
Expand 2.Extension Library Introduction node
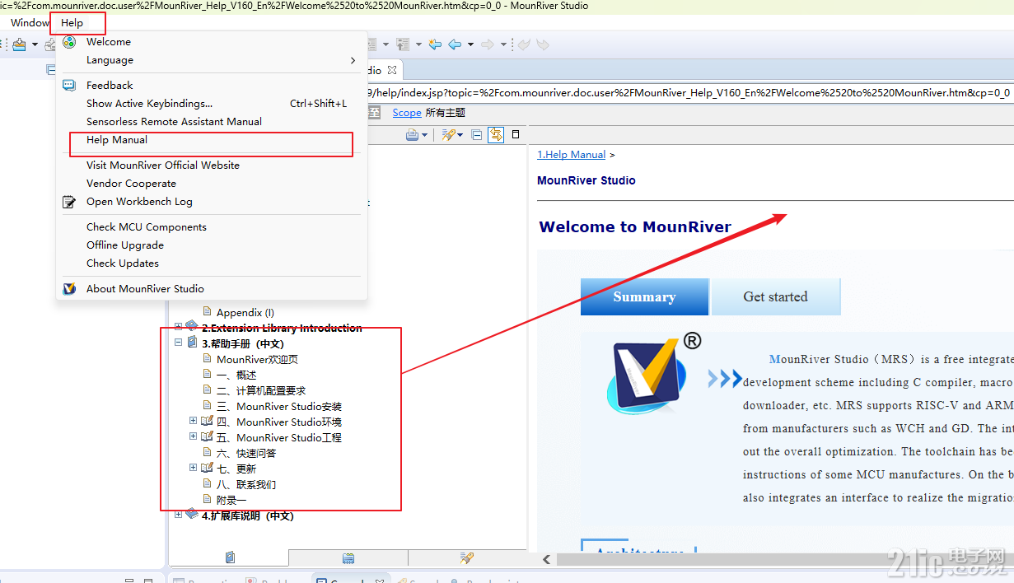pos(179,327)
